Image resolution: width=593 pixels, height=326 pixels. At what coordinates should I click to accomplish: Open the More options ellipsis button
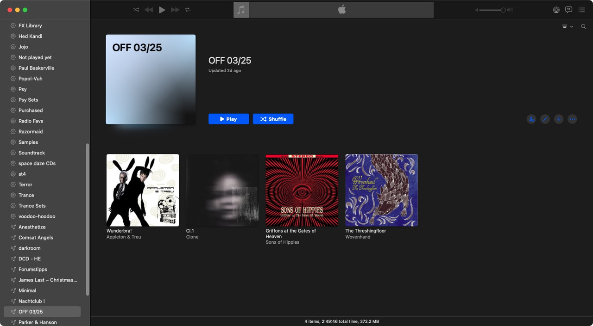[573, 119]
